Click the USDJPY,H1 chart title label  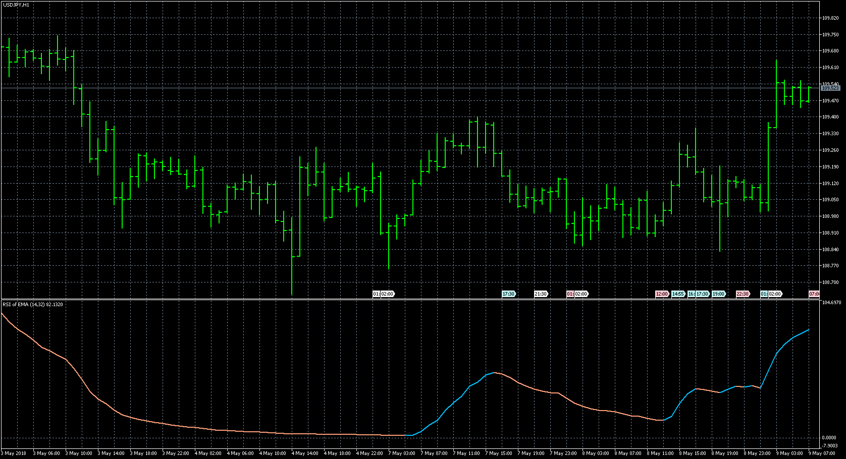[x=16, y=5]
